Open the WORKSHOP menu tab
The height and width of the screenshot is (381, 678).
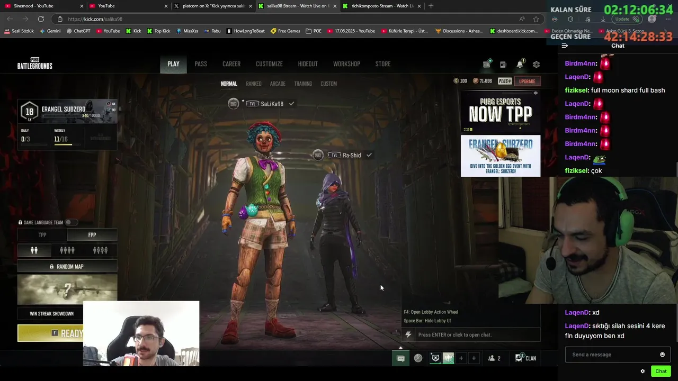tap(346, 64)
